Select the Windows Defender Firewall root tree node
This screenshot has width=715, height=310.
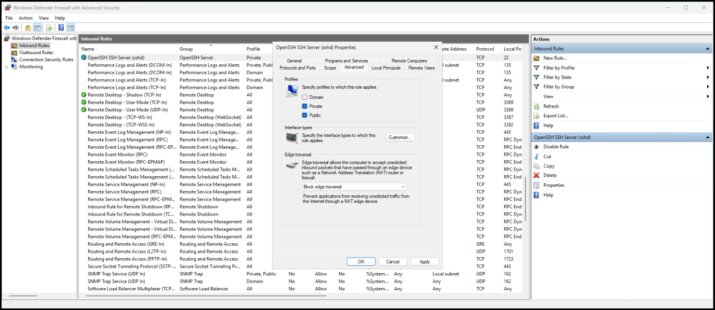(x=41, y=38)
